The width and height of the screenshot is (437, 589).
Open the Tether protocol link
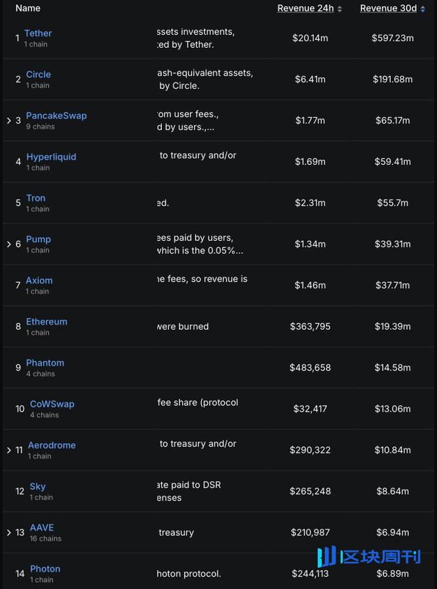[38, 33]
